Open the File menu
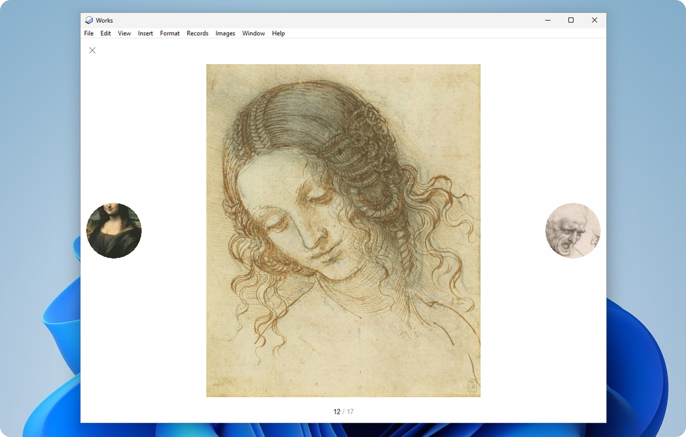The image size is (686, 437). [x=89, y=33]
